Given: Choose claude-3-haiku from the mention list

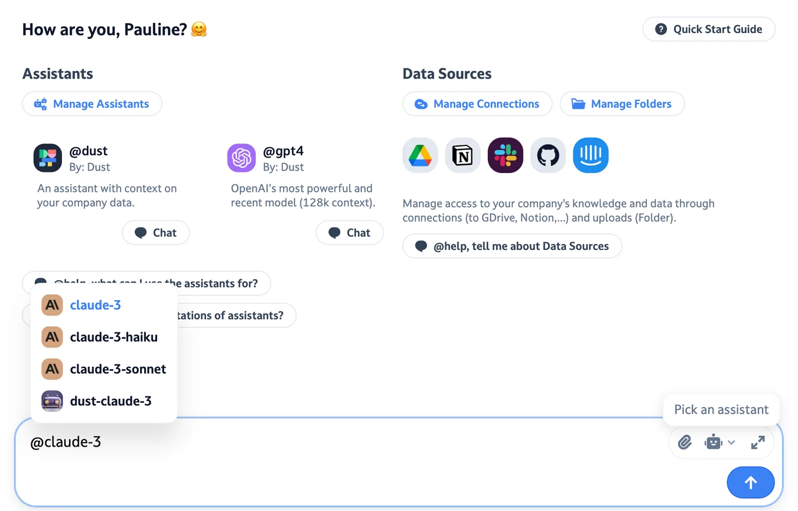Looking at the screenshot, I should pos(104,337).
